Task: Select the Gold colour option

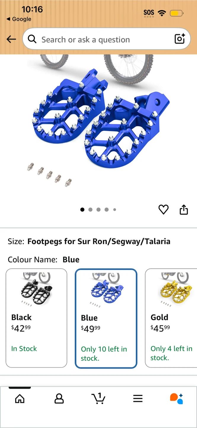Action: [x=171, y=318]
